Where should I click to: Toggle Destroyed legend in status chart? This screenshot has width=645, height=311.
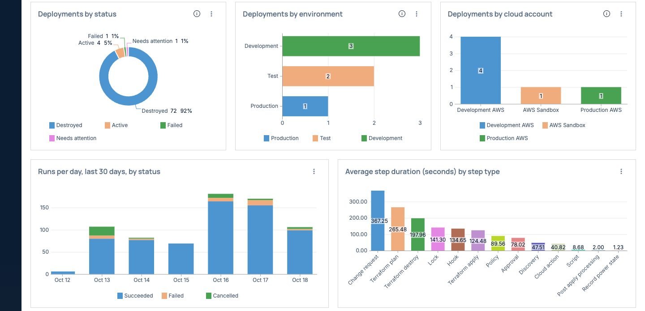[65, 125]
